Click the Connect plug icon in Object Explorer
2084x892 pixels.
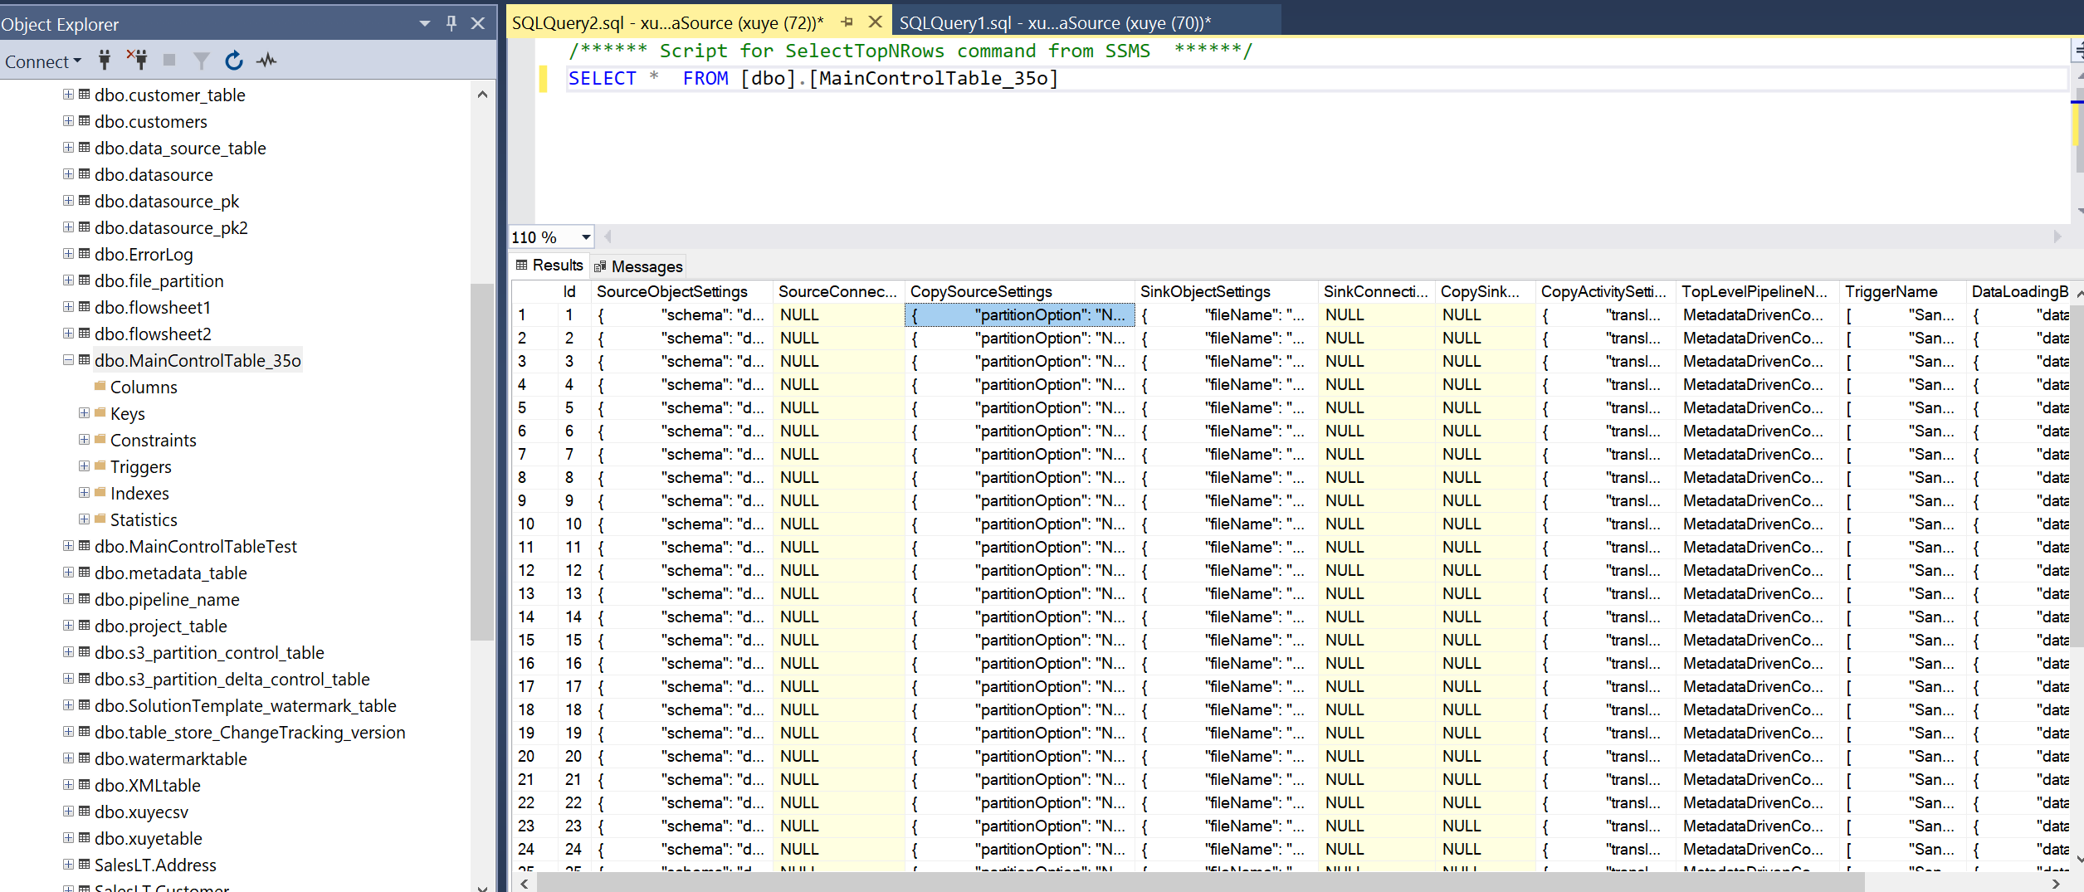click(x=104, y=60)
